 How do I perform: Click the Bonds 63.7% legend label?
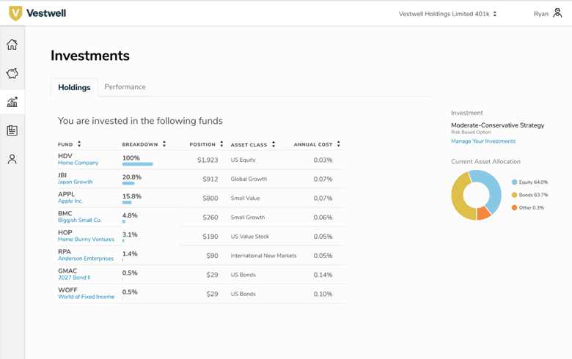pos(534,195)
